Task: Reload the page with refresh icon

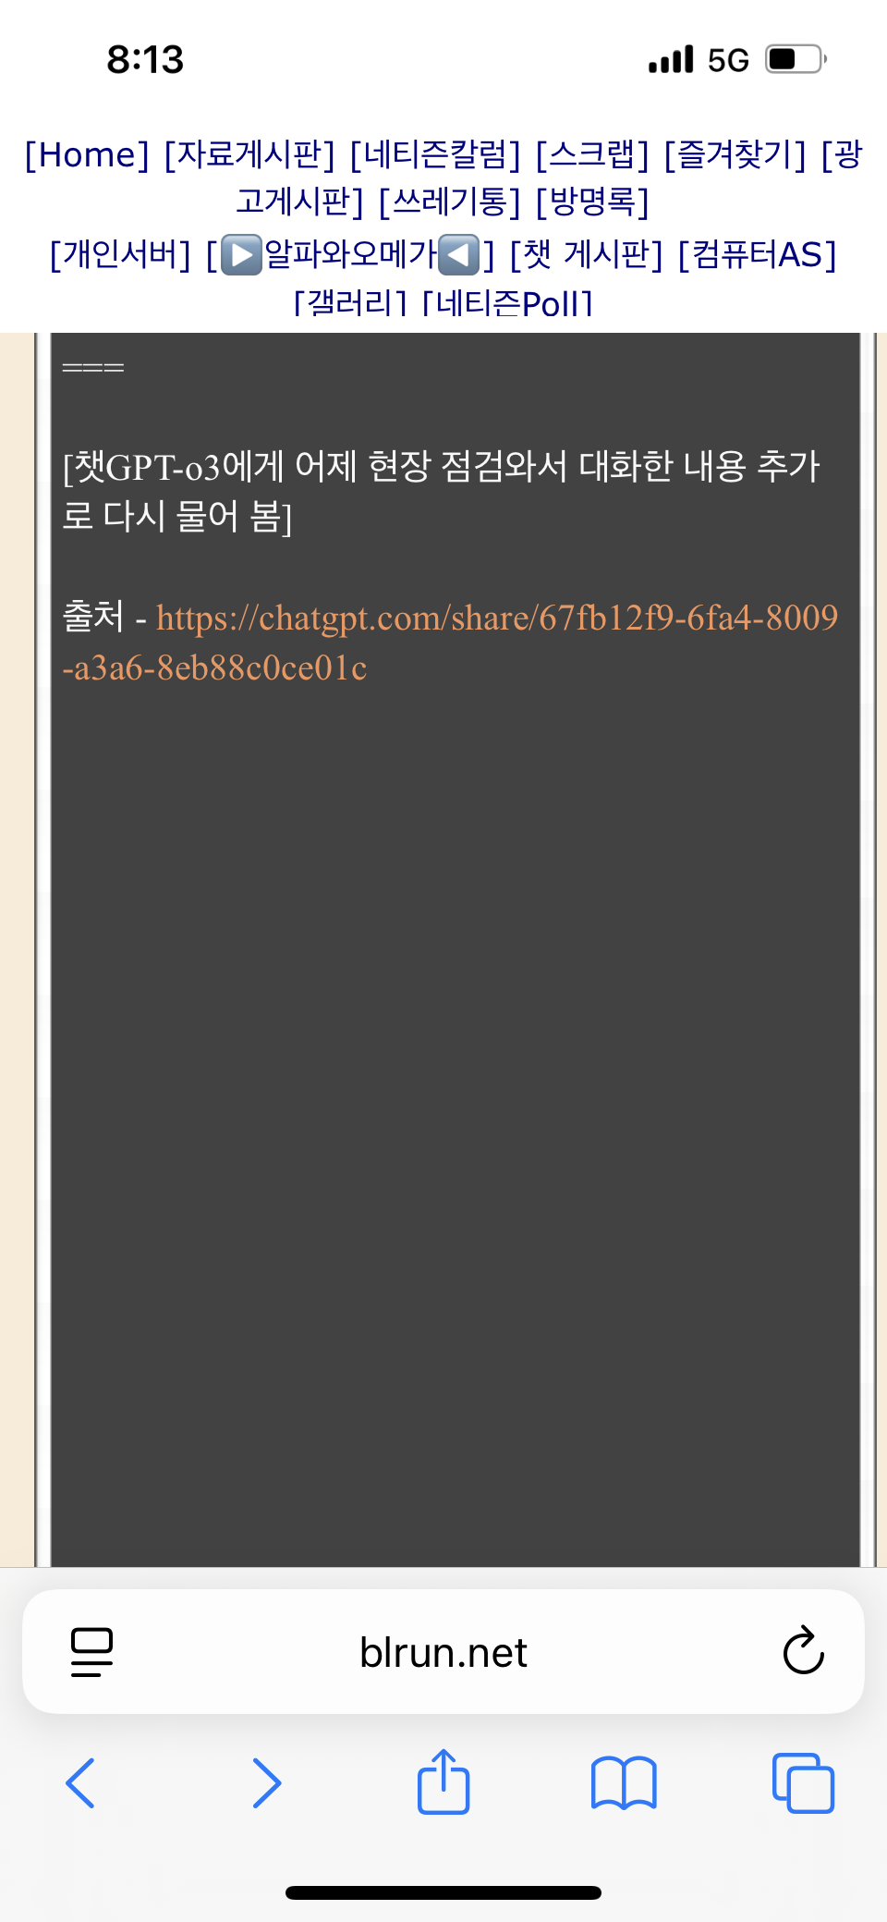Action: [x=803, y=1650]
